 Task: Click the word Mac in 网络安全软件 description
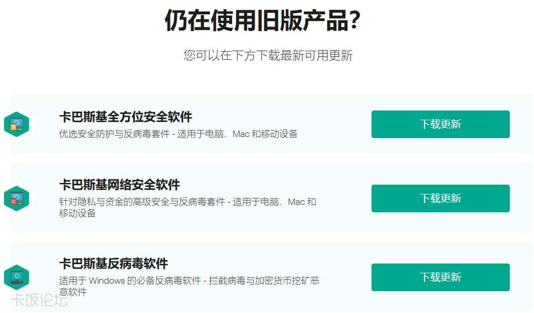pos(296,202)
